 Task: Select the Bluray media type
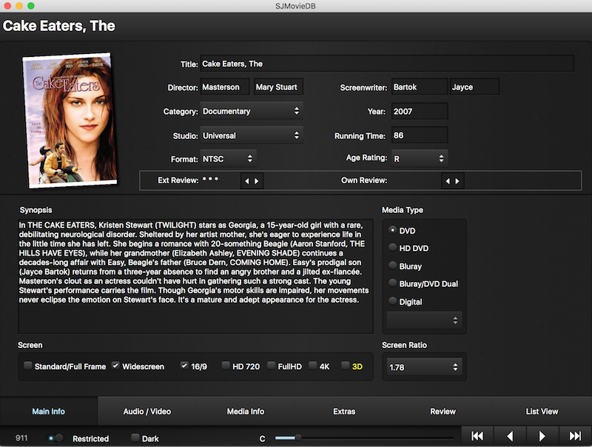pos(393,266)
